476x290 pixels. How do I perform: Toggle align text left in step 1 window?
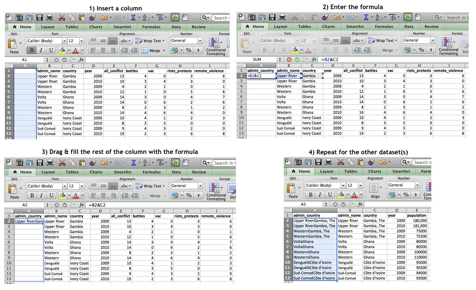[93, 50]
